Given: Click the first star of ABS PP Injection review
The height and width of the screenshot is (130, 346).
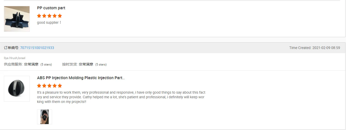Looking at the screenshot, I should [x=39, y=86].
